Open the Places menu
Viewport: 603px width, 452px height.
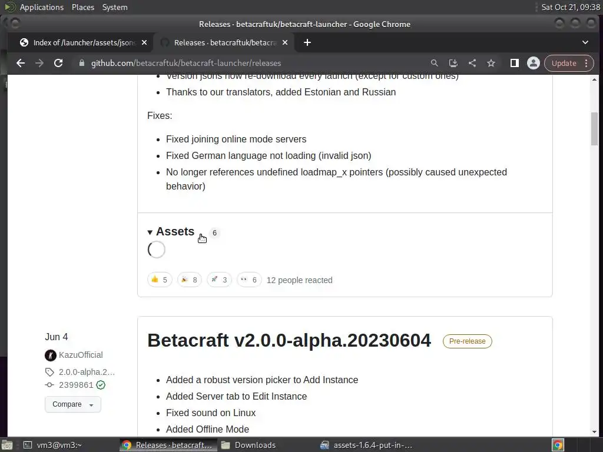point(82,7)
